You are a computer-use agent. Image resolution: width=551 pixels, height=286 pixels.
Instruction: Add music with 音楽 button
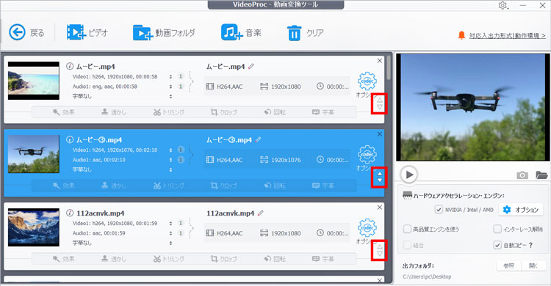point(241,33)
